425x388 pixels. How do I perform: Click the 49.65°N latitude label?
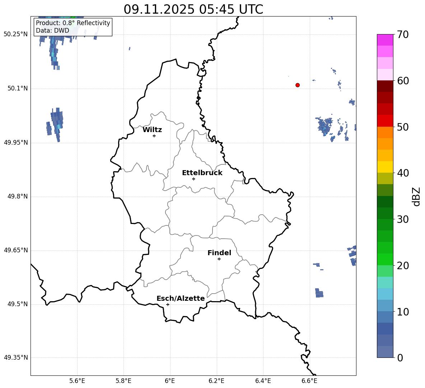(x=15, y=250)
